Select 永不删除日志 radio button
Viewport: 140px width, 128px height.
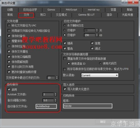pos(64,25)
